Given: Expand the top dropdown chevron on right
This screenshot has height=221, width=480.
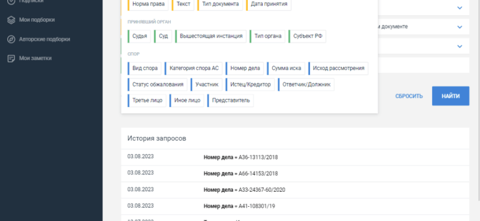Looking at the screenshot, I should [x=459, y=8].
